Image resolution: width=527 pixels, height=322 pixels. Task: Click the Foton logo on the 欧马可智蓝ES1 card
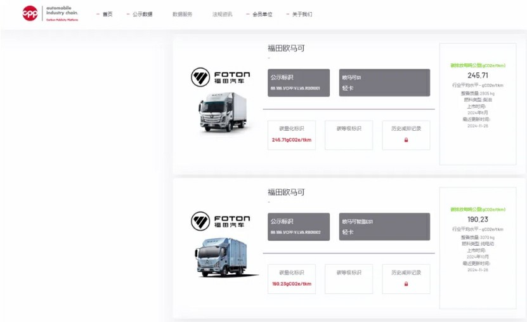(220, 221)
